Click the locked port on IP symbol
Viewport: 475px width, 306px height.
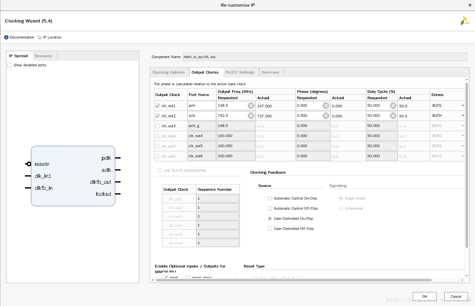pyautogui.click(x=104, y=194)
